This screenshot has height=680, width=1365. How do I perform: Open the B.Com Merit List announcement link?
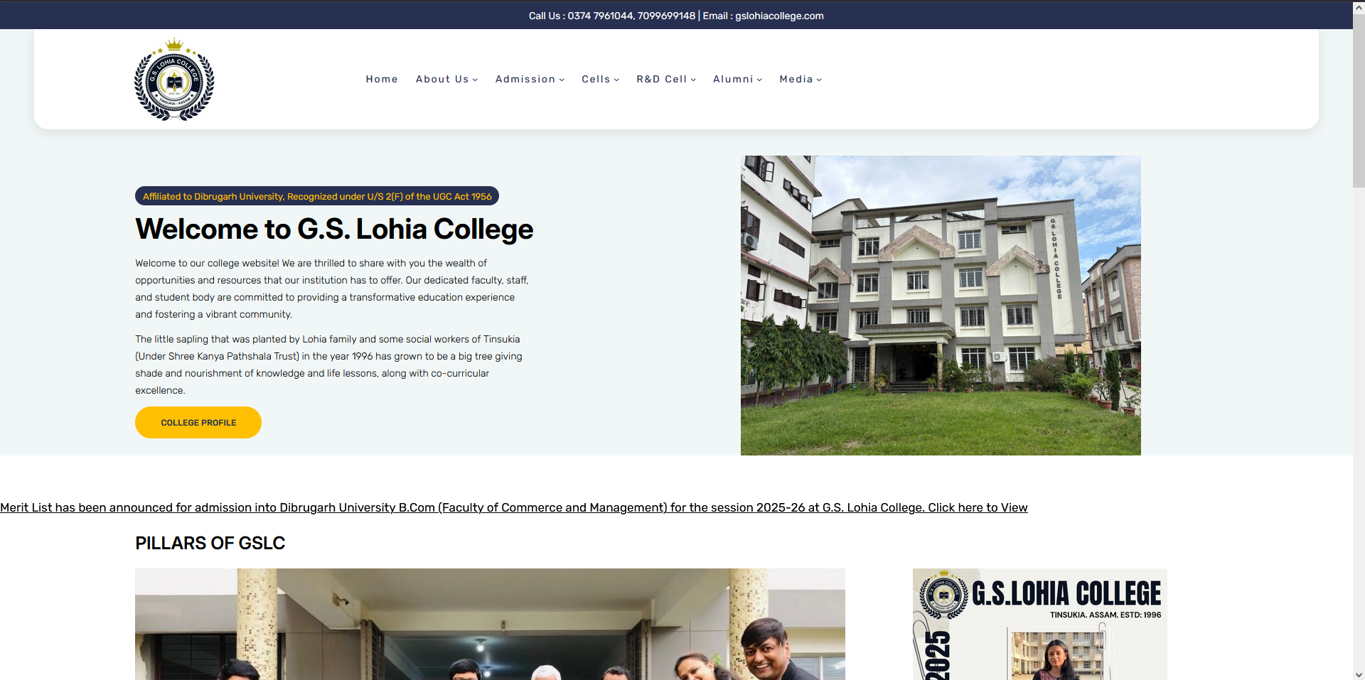click(x=514, y=507)
